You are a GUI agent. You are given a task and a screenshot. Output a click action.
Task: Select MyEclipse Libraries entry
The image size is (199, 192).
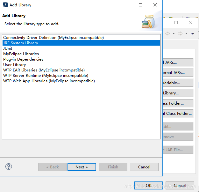click(x=81, y=54)
